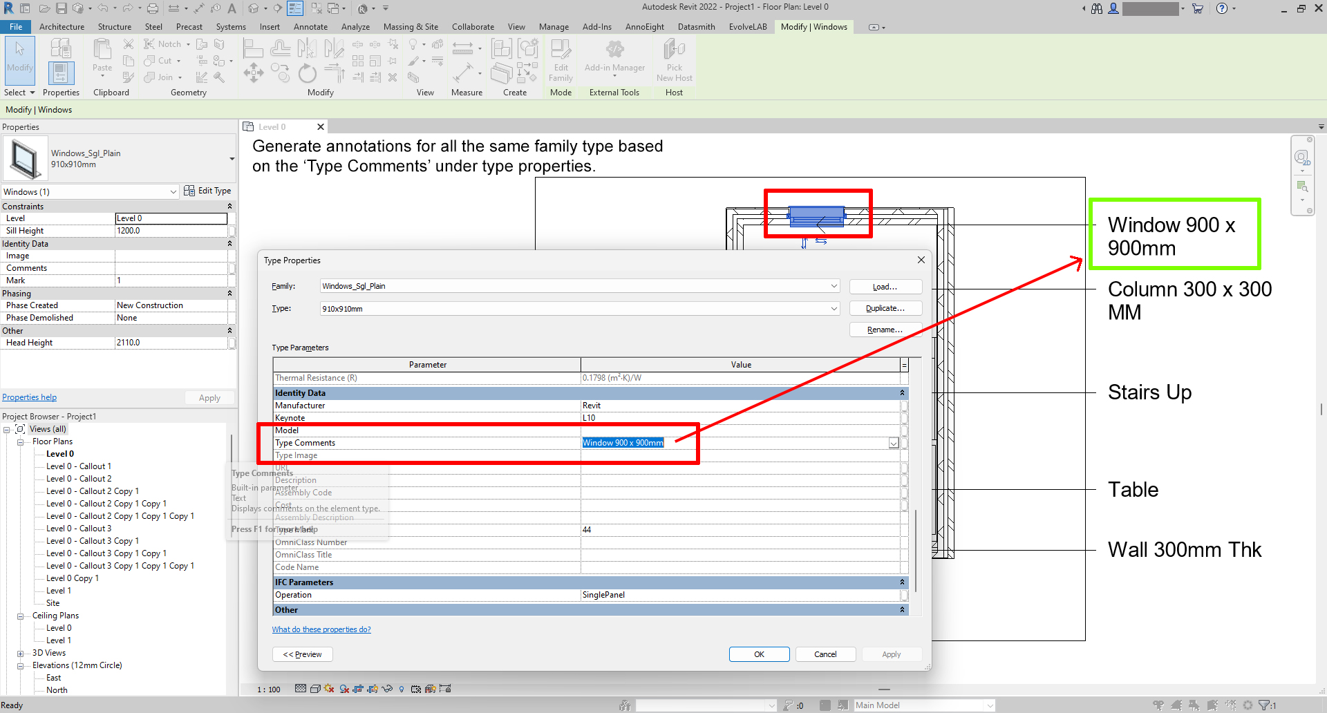Screen dimensions: 1327x713
Task: Toggle Shadows in view control bar
Action: click(344, 689)
